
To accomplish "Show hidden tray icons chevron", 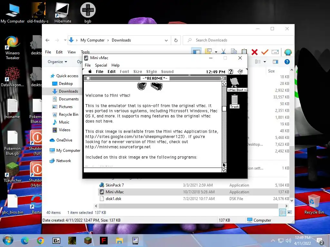I will tap(273, 241).
